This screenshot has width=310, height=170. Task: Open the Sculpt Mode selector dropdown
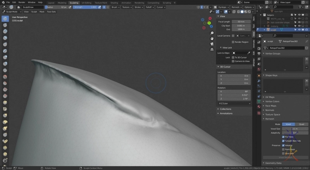pyautogui.click(x=12, y=12)
